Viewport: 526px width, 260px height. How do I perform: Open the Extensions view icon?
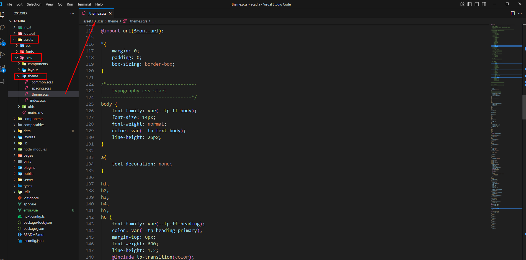[x=2, y=68]
